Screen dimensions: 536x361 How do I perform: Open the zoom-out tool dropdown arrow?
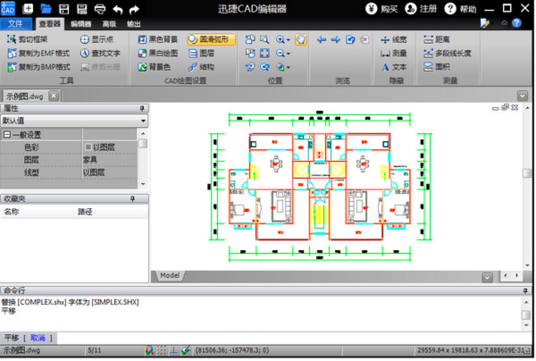click(289, 53)
